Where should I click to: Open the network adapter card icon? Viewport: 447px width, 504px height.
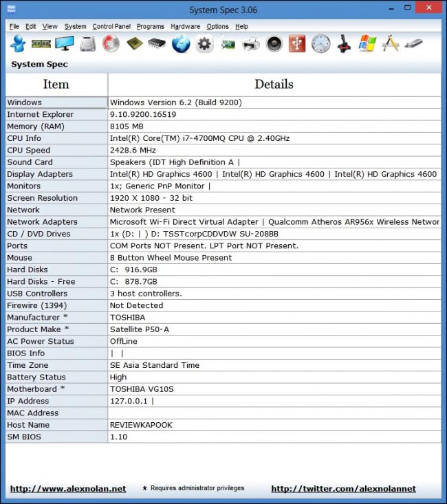click(x=228, y=44)
